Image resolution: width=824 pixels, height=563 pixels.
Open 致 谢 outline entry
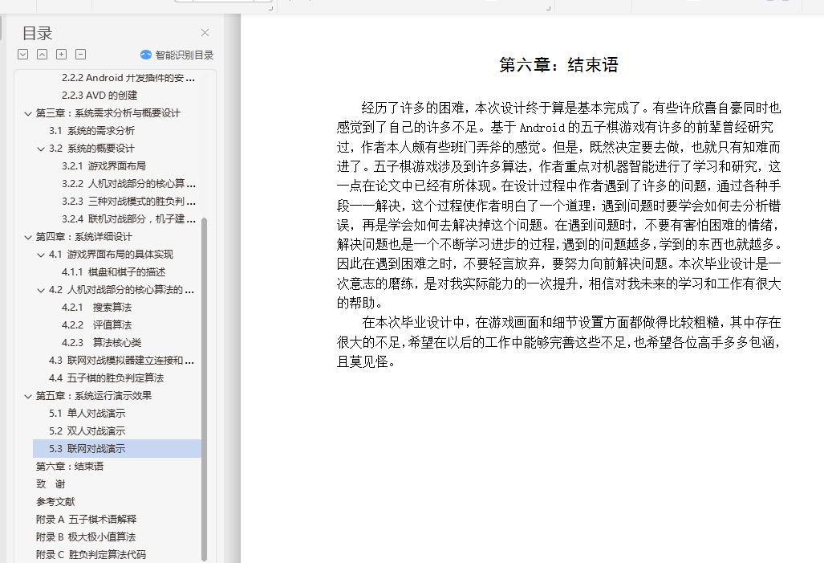tap(51, 484)
